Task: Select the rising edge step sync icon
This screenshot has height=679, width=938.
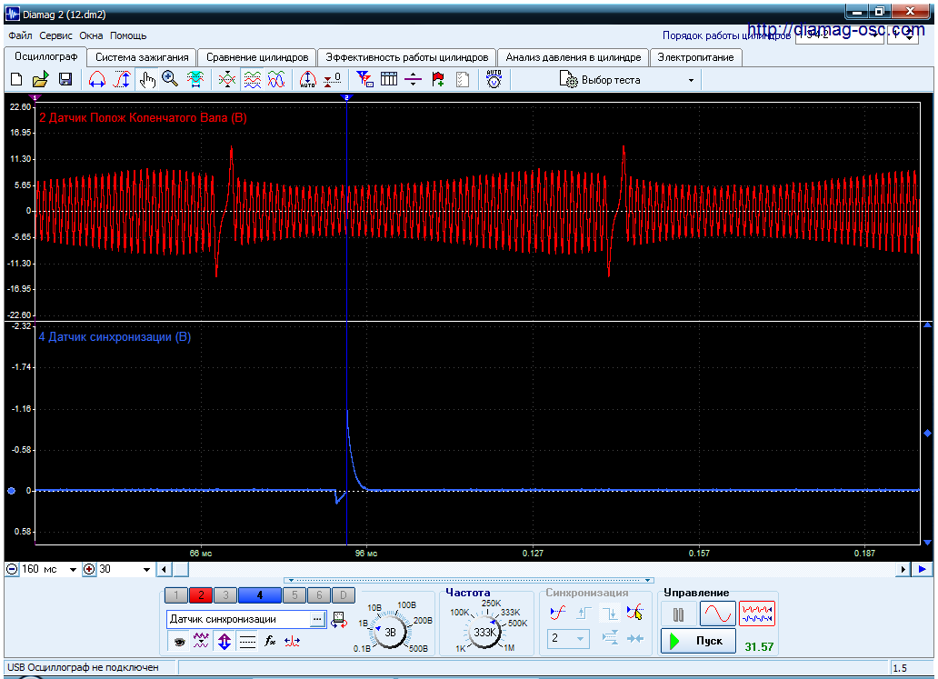Action: 584,613
